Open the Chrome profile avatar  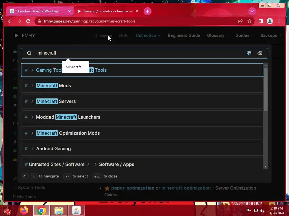click(270, 21)
